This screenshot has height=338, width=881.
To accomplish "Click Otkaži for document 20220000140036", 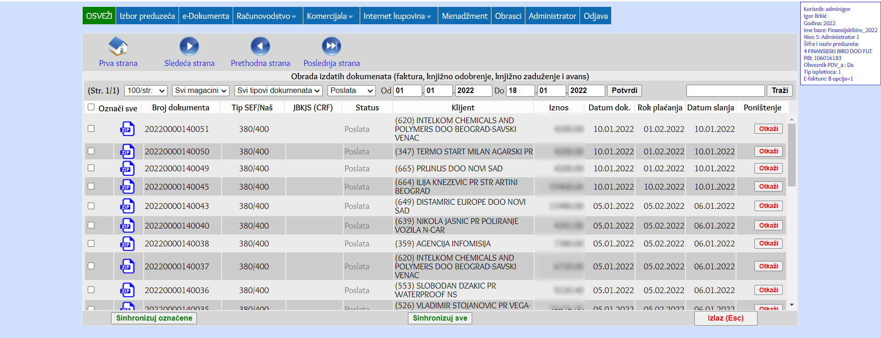I will pyautogui.click(x=768, y=290).
